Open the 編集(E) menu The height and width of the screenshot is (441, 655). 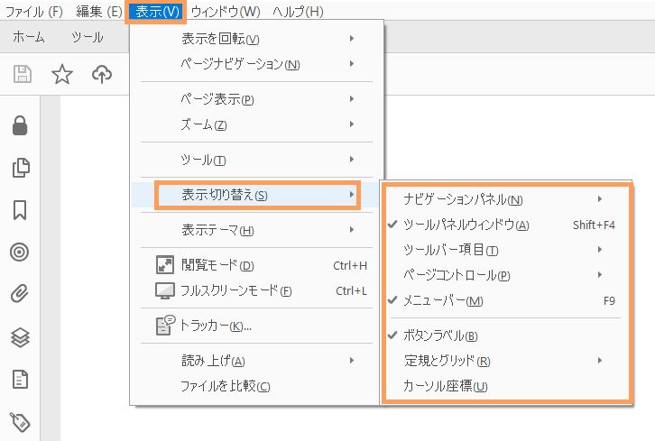point(99,12)
